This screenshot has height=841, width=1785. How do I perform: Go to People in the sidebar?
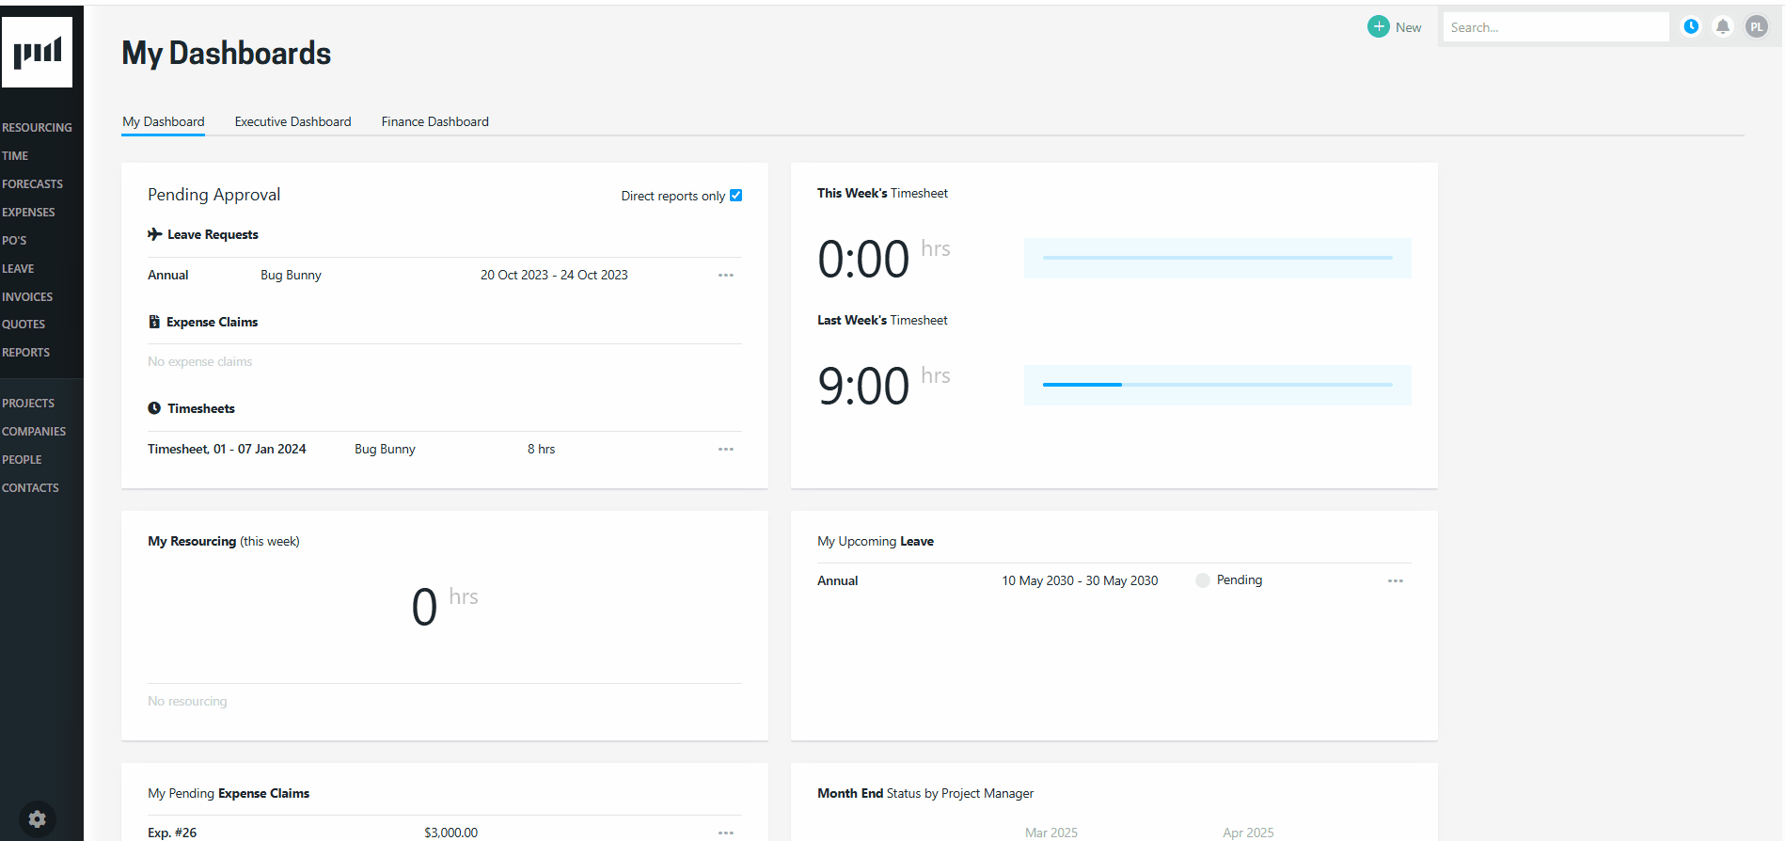coord(22,459)
